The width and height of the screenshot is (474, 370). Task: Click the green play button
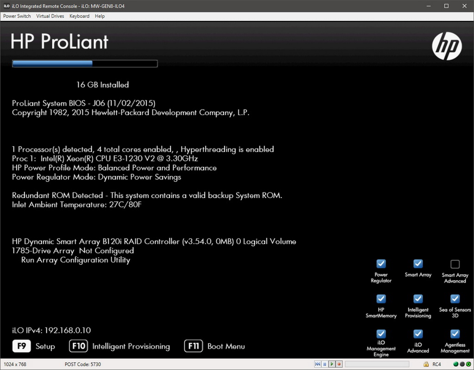point(331,364)
